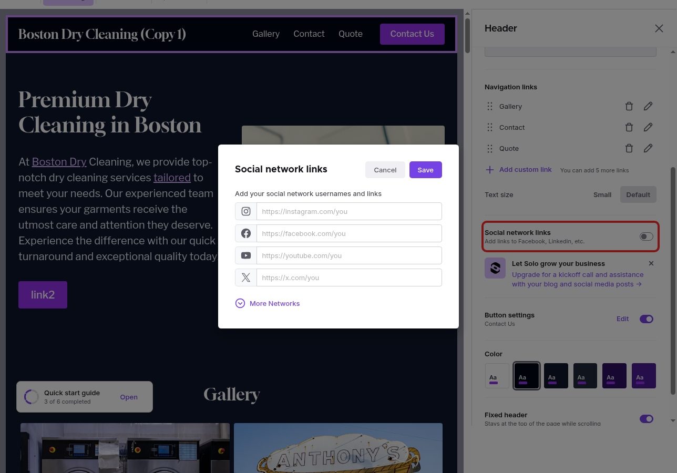The image size is (677, 473).
Task: Delete the Quote navigation link
Action: [629, 148]
